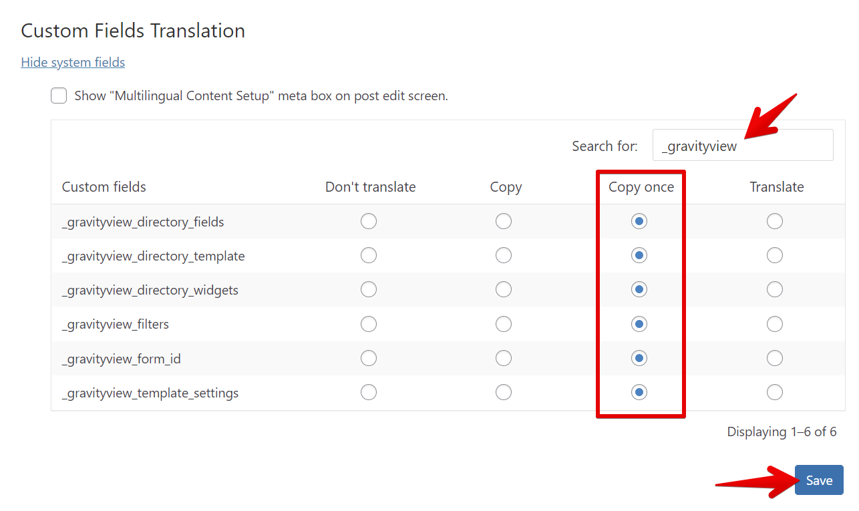Set _gravityview_directory_widgets to Translate
This screenshot has width=859, height=511.
[x=775, y=289]
